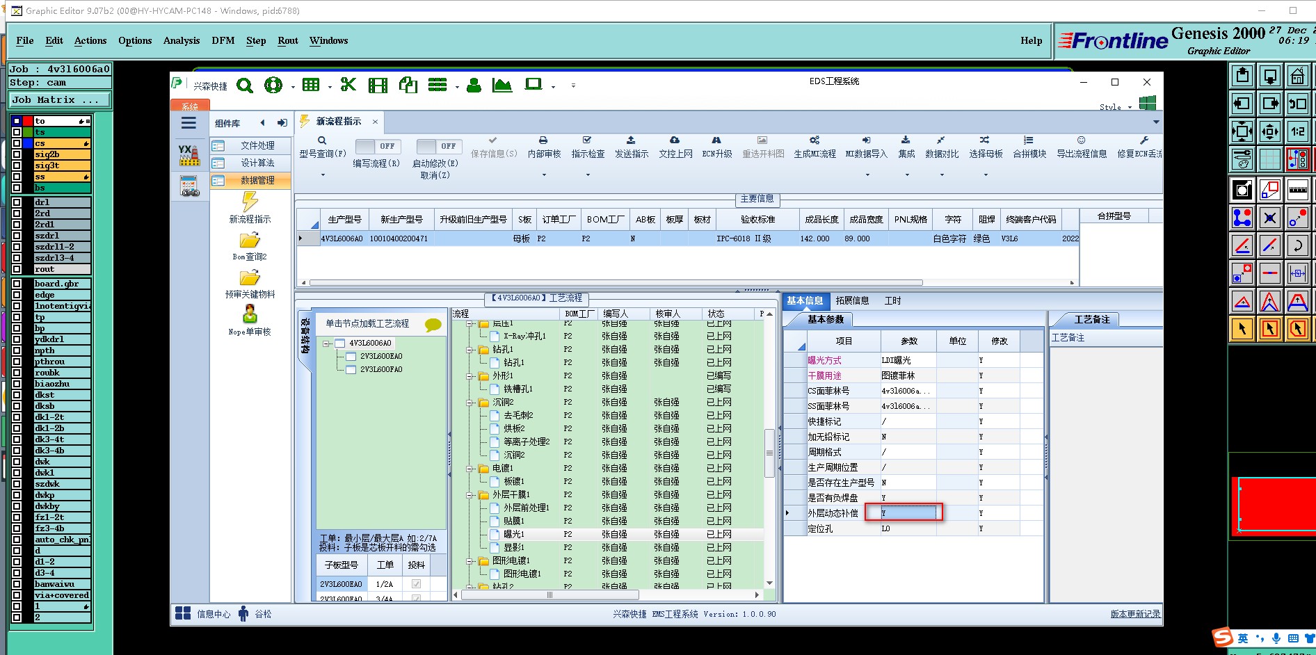Open the Actions menu
Screen dimensions: 1316x655
click(90, 40)
